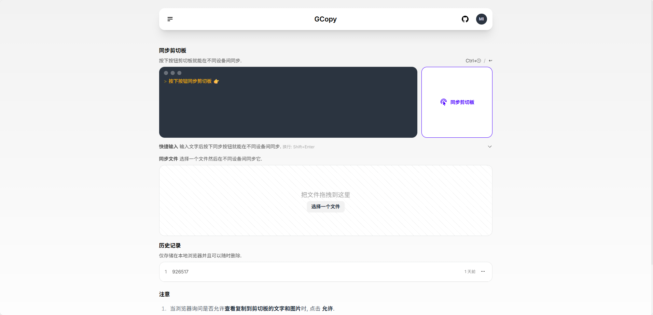Click the first terminal window dot
Viewport: 653px width, 315px height.
166,73
